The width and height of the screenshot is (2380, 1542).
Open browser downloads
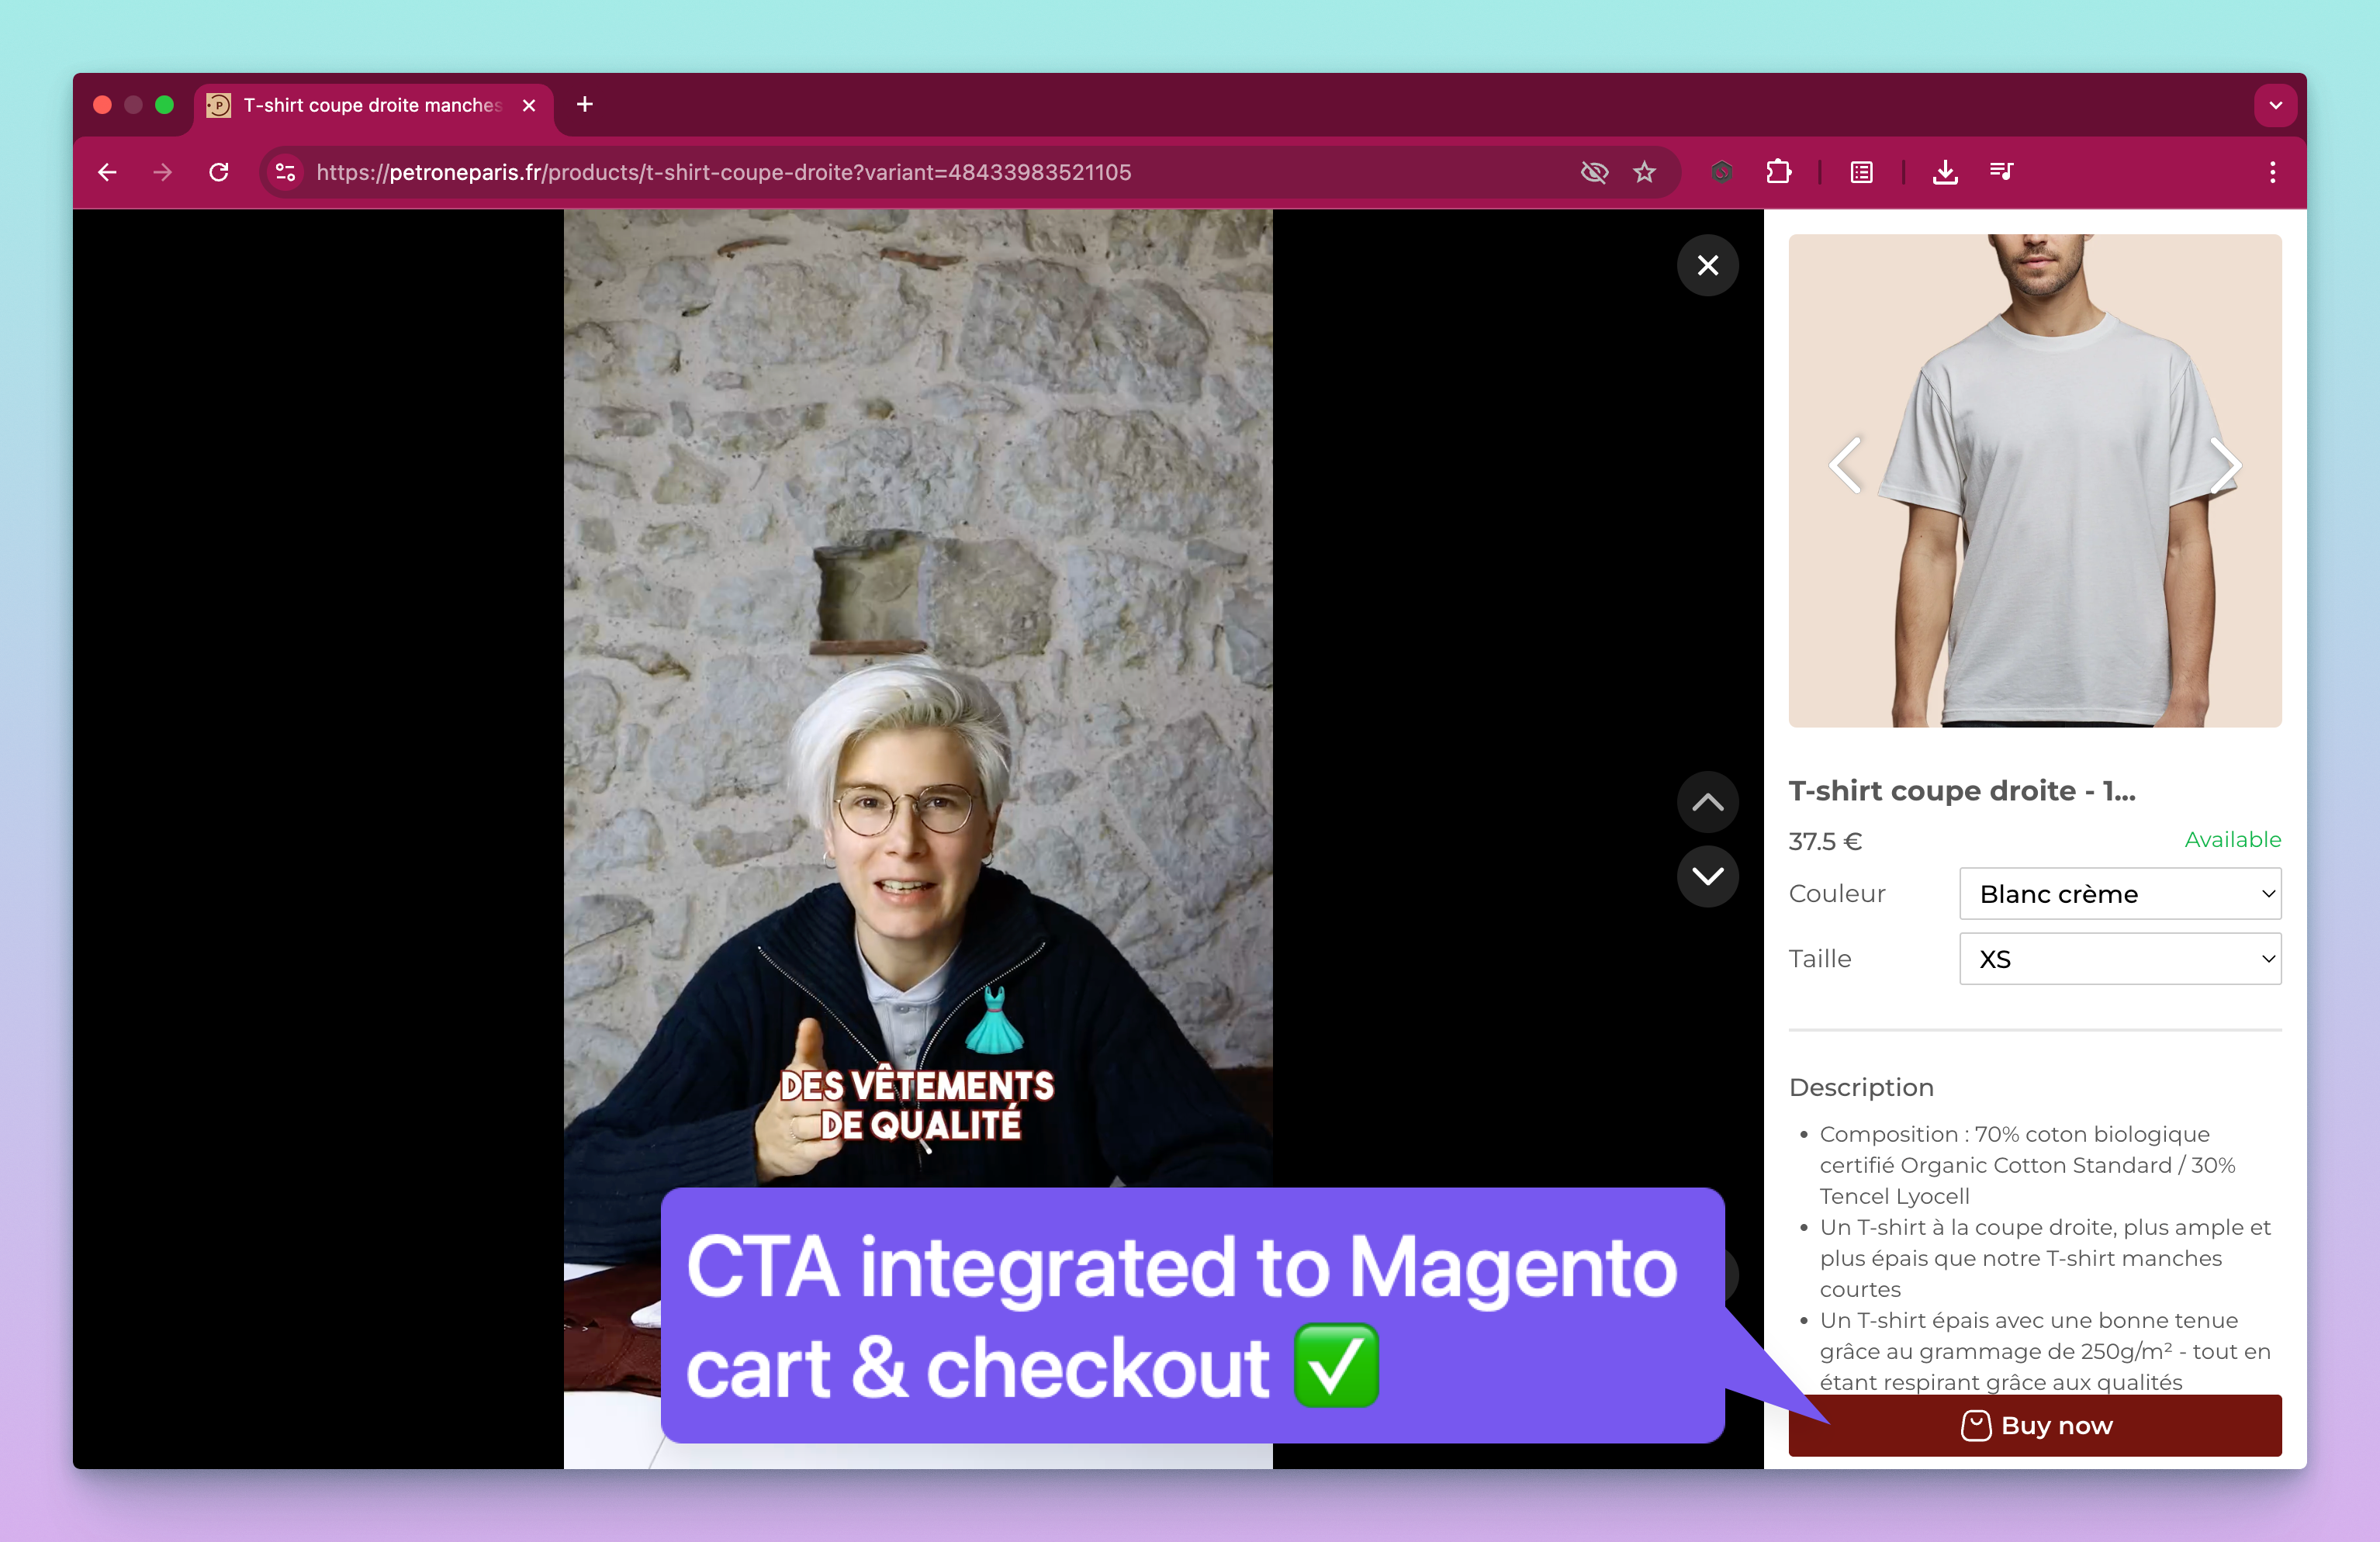point(1945,172)
